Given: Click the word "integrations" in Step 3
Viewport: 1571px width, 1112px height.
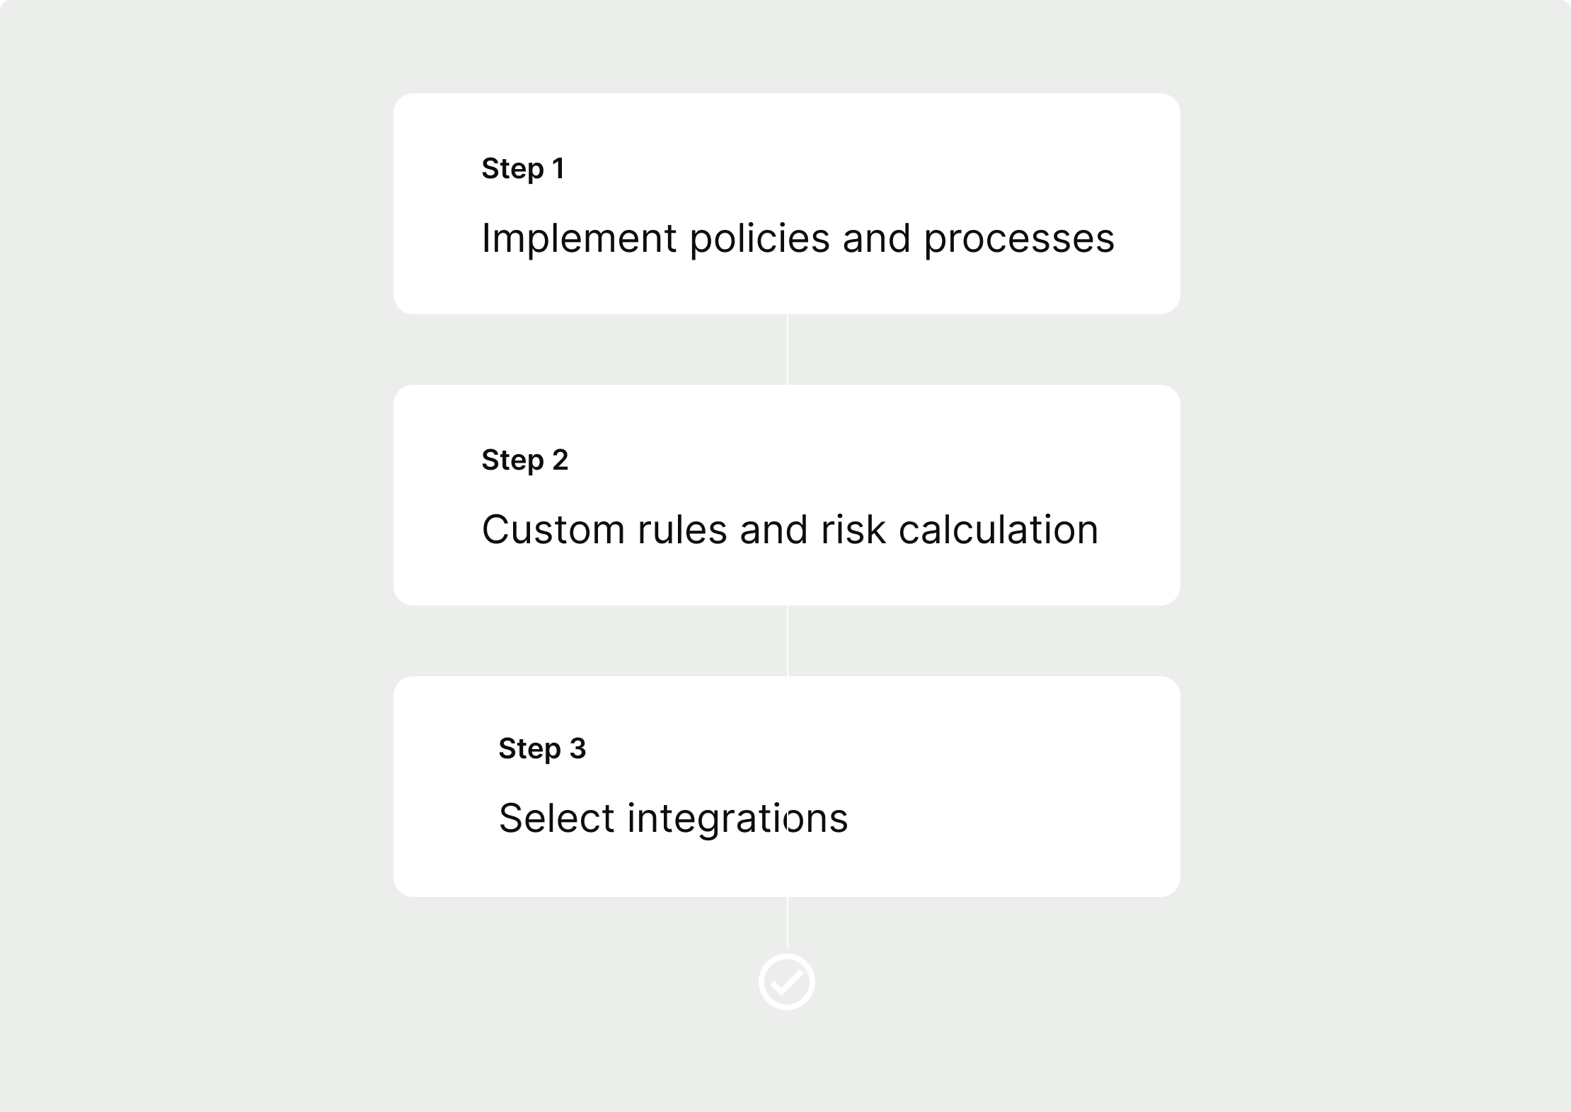Looking at the screenshot, I should (737, 819).
